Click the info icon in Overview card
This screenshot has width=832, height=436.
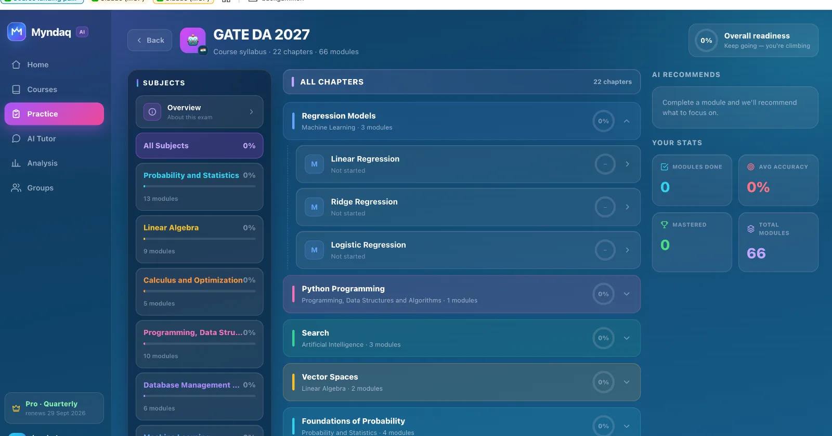152,112
